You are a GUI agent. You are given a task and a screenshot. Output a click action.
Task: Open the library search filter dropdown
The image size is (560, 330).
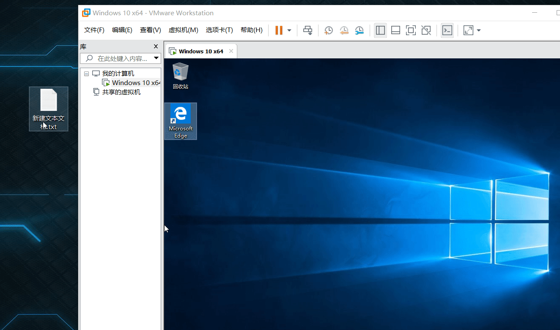pyautogui.click(x=156, y=58)
